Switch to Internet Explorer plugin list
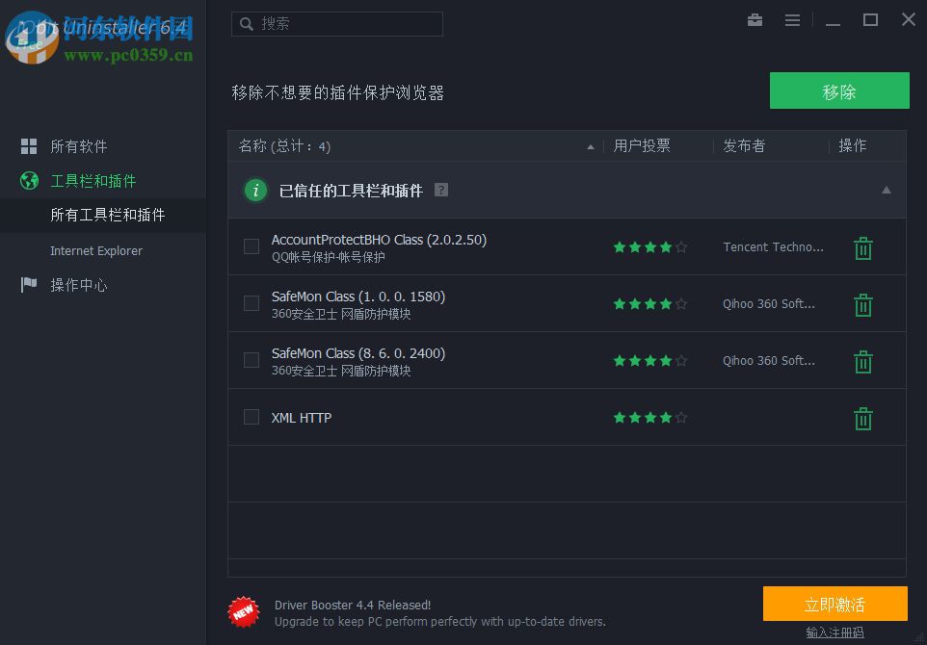Image resolution: width=927 pixels, height=645 pixels. click(96, 250)
